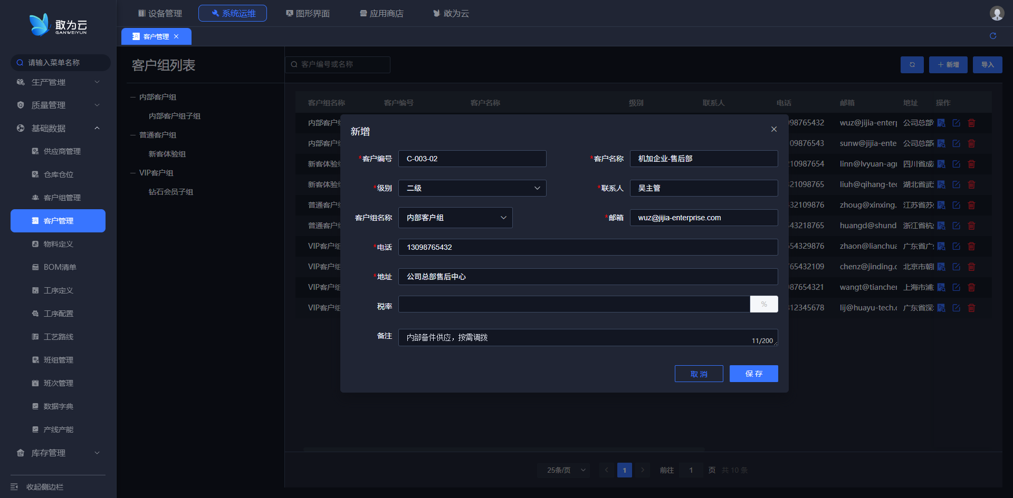The width and height of the screenshot is (1013, 498).
Task: Click the delete icon in first table row
Action: (x=971, y=123)
